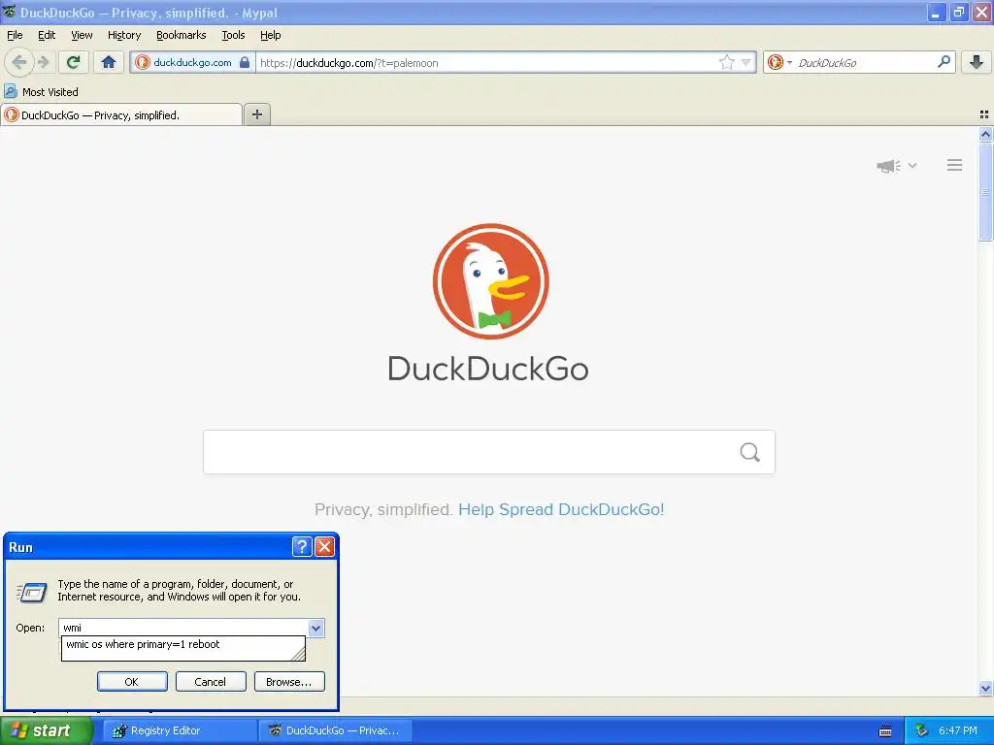Open the File menu
994x745 pixels.
(15, 35)
